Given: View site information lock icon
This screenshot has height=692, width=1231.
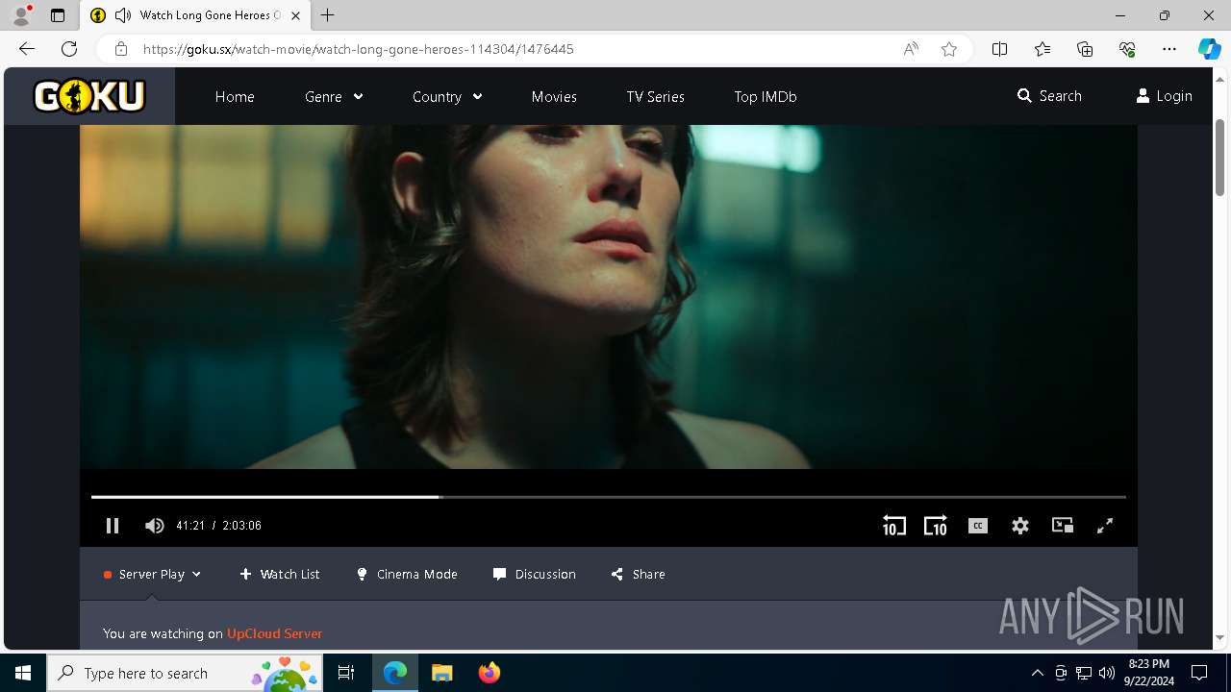Looking at the screenshot, I should [x=120, y=49].
